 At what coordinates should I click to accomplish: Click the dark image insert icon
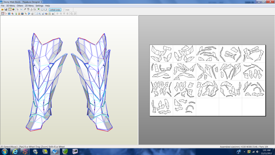coord(22,14)
